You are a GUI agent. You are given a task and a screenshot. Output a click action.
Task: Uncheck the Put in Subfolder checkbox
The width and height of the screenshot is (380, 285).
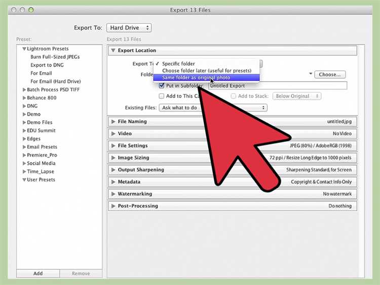pyautogui.click(x=162, y=86)
